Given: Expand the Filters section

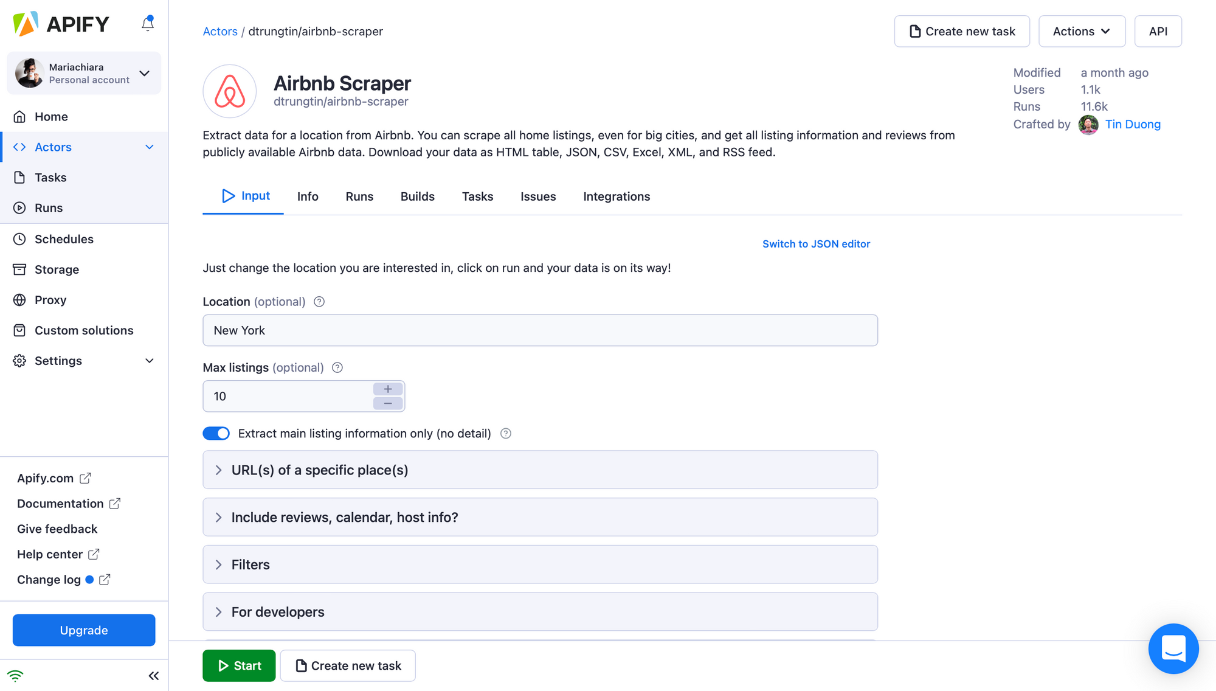Looking at the screenshot, I should click(540, 564).
